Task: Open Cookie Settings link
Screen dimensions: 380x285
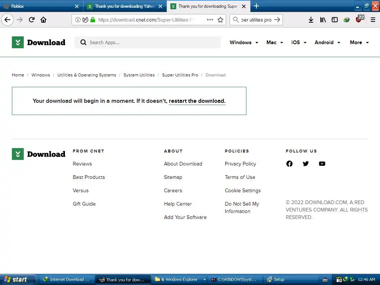Action: 243,190
